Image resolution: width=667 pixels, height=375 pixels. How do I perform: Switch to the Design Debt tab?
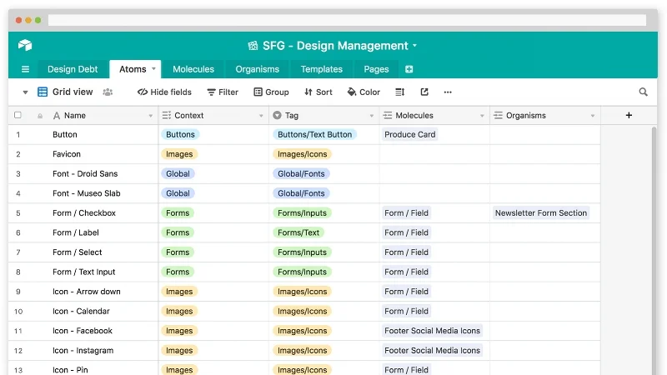73,69
